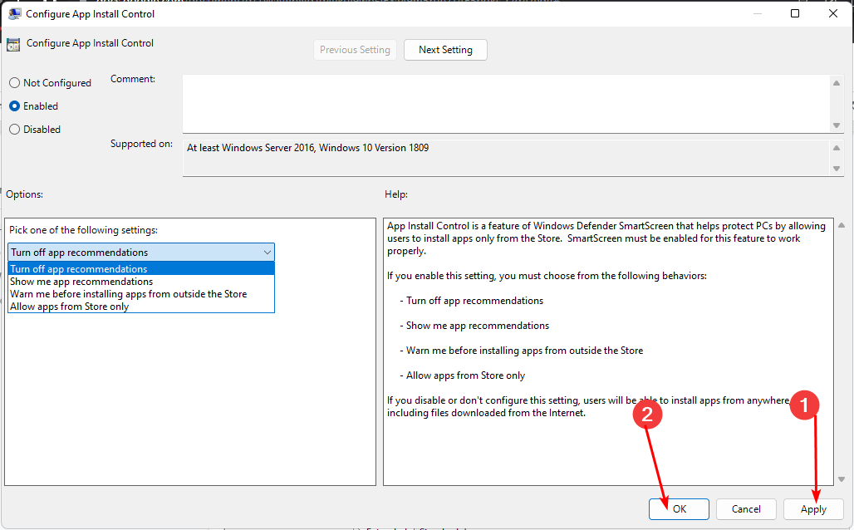This screenshot has height=530, width=854.
Task: Choose the Disabled radio button
Action: (x=14, y=130)
